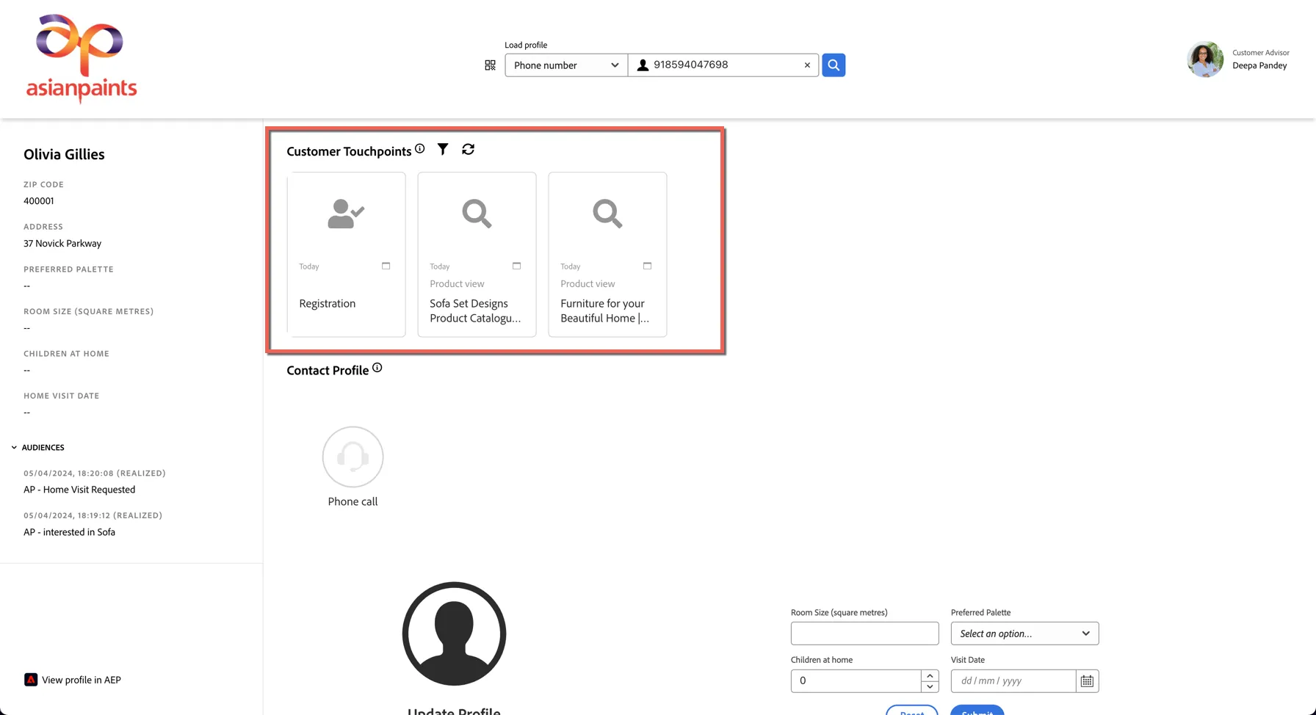Open Furniture for your Beautiful Home card
Image resolution: width=1316 pixels, height=715 pixels.
point(608,255)
